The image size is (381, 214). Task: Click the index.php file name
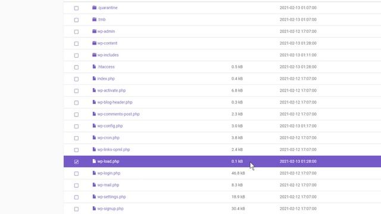106,78
